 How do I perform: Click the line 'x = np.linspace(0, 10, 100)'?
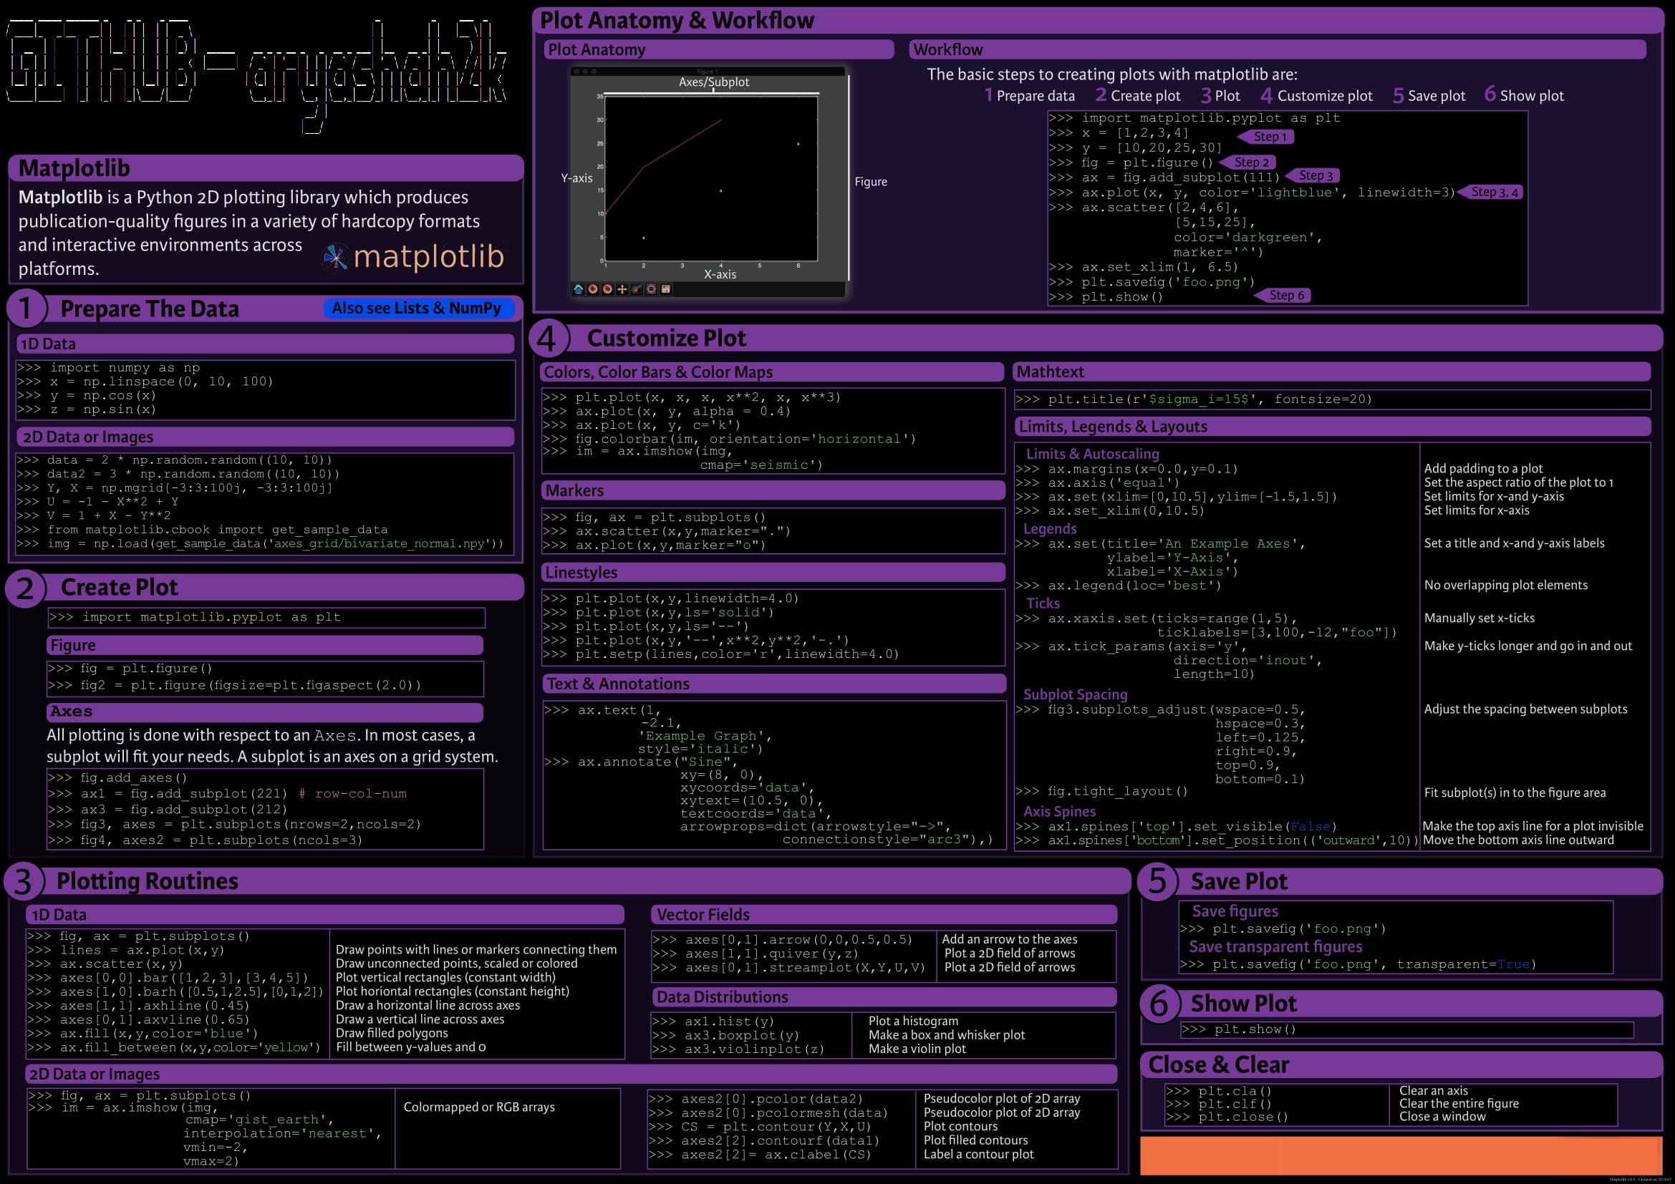pos(145,382)
